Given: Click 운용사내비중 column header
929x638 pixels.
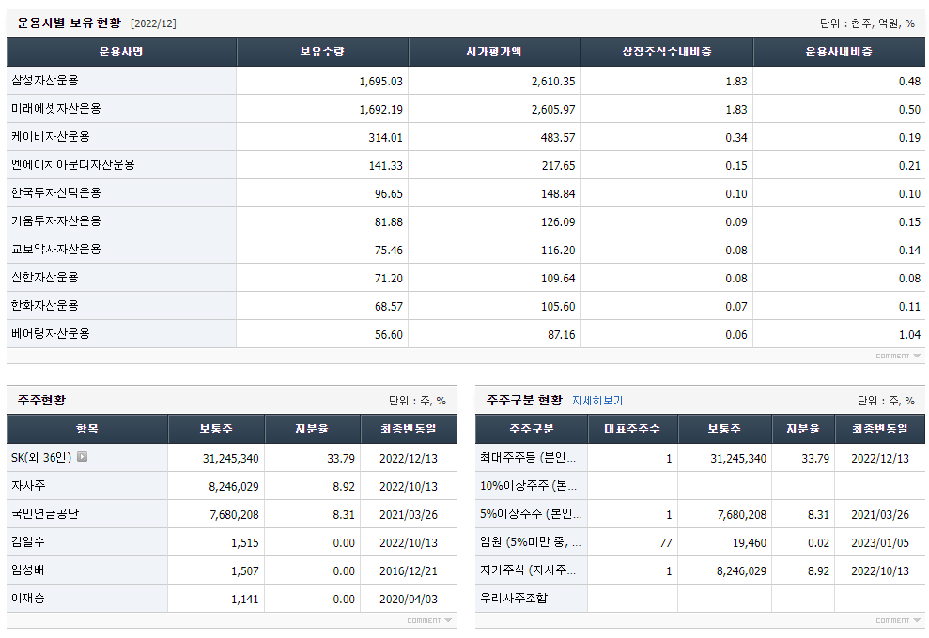Looking at the screenshot, I should (839, 52).
